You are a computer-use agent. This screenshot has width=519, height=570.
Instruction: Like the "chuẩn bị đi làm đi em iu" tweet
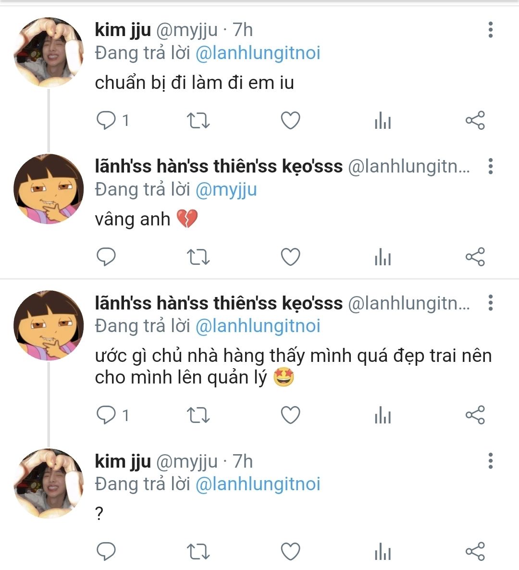click(290, 120)
